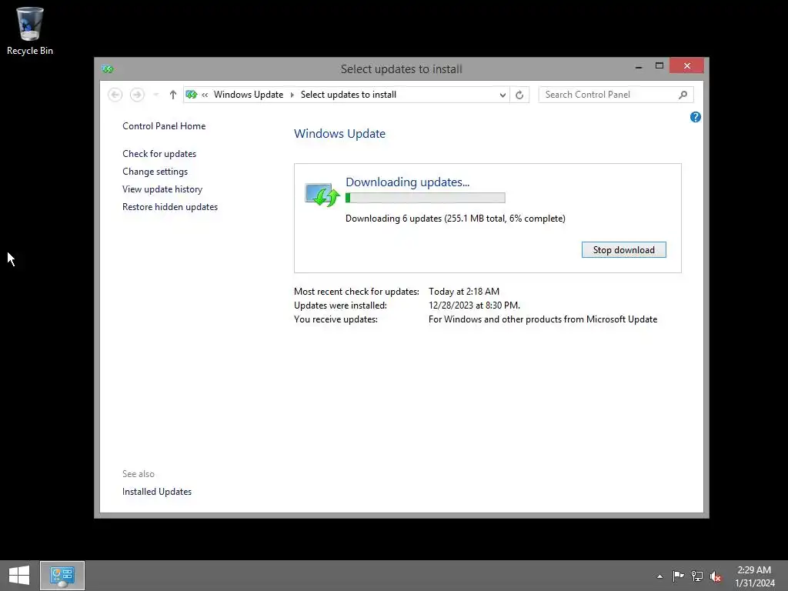788x591 pixels.
Task: Open Change settings
Action: [155, 172]
